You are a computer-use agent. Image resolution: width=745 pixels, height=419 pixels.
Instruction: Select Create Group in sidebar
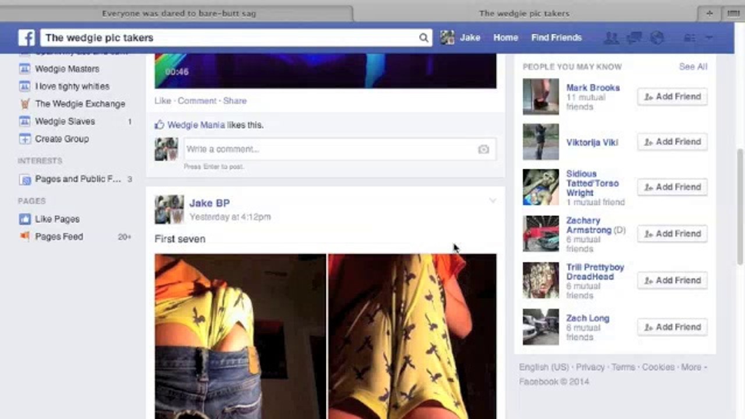point(62,139)
